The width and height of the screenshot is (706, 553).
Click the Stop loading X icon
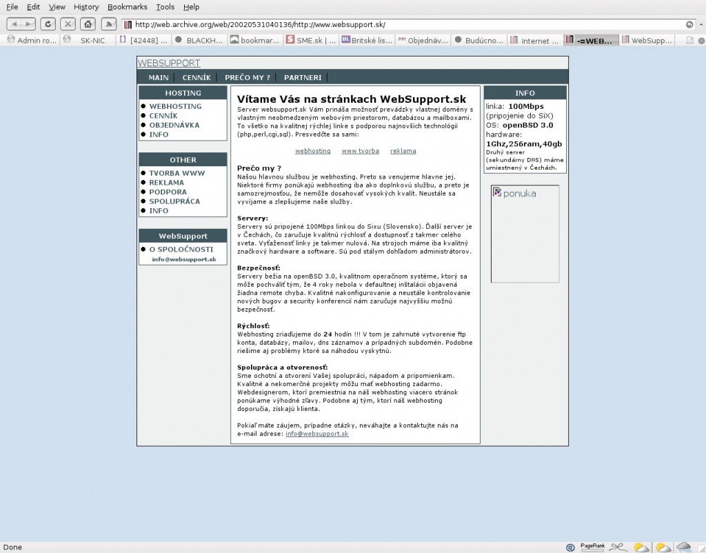click(x=68, y=23)
